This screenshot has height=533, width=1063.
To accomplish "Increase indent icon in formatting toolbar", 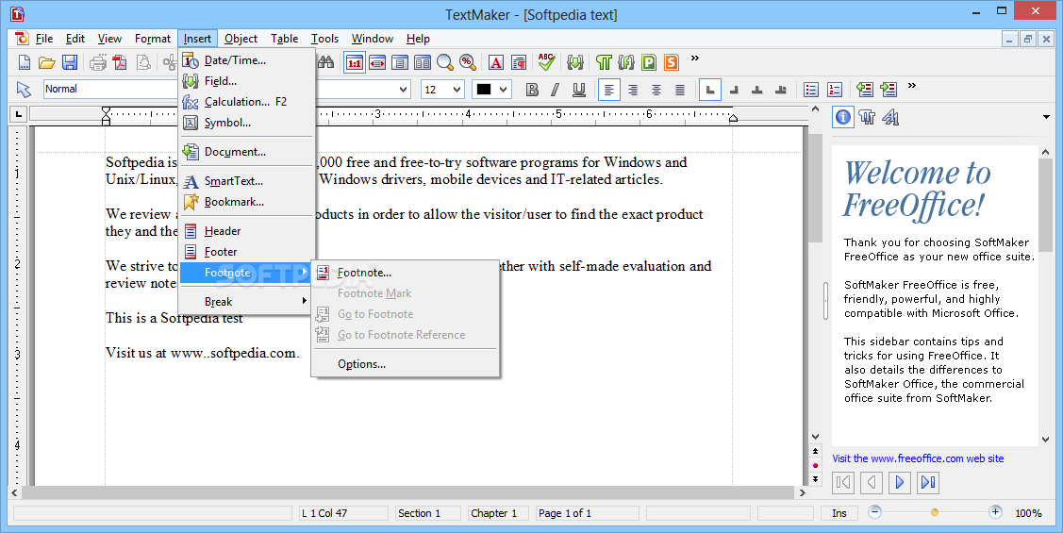I will tap(889, 90).
